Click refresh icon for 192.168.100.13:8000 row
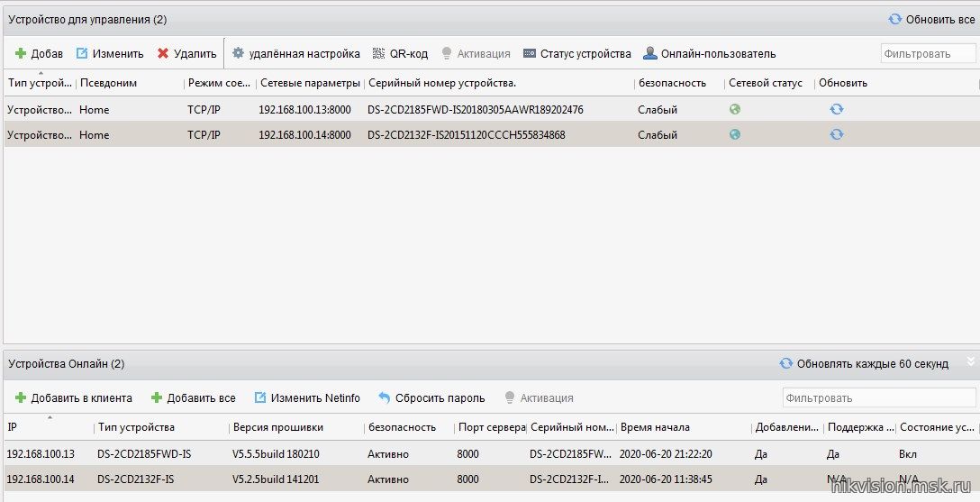The width and height of the screenshot is (980, 502). 836,109
